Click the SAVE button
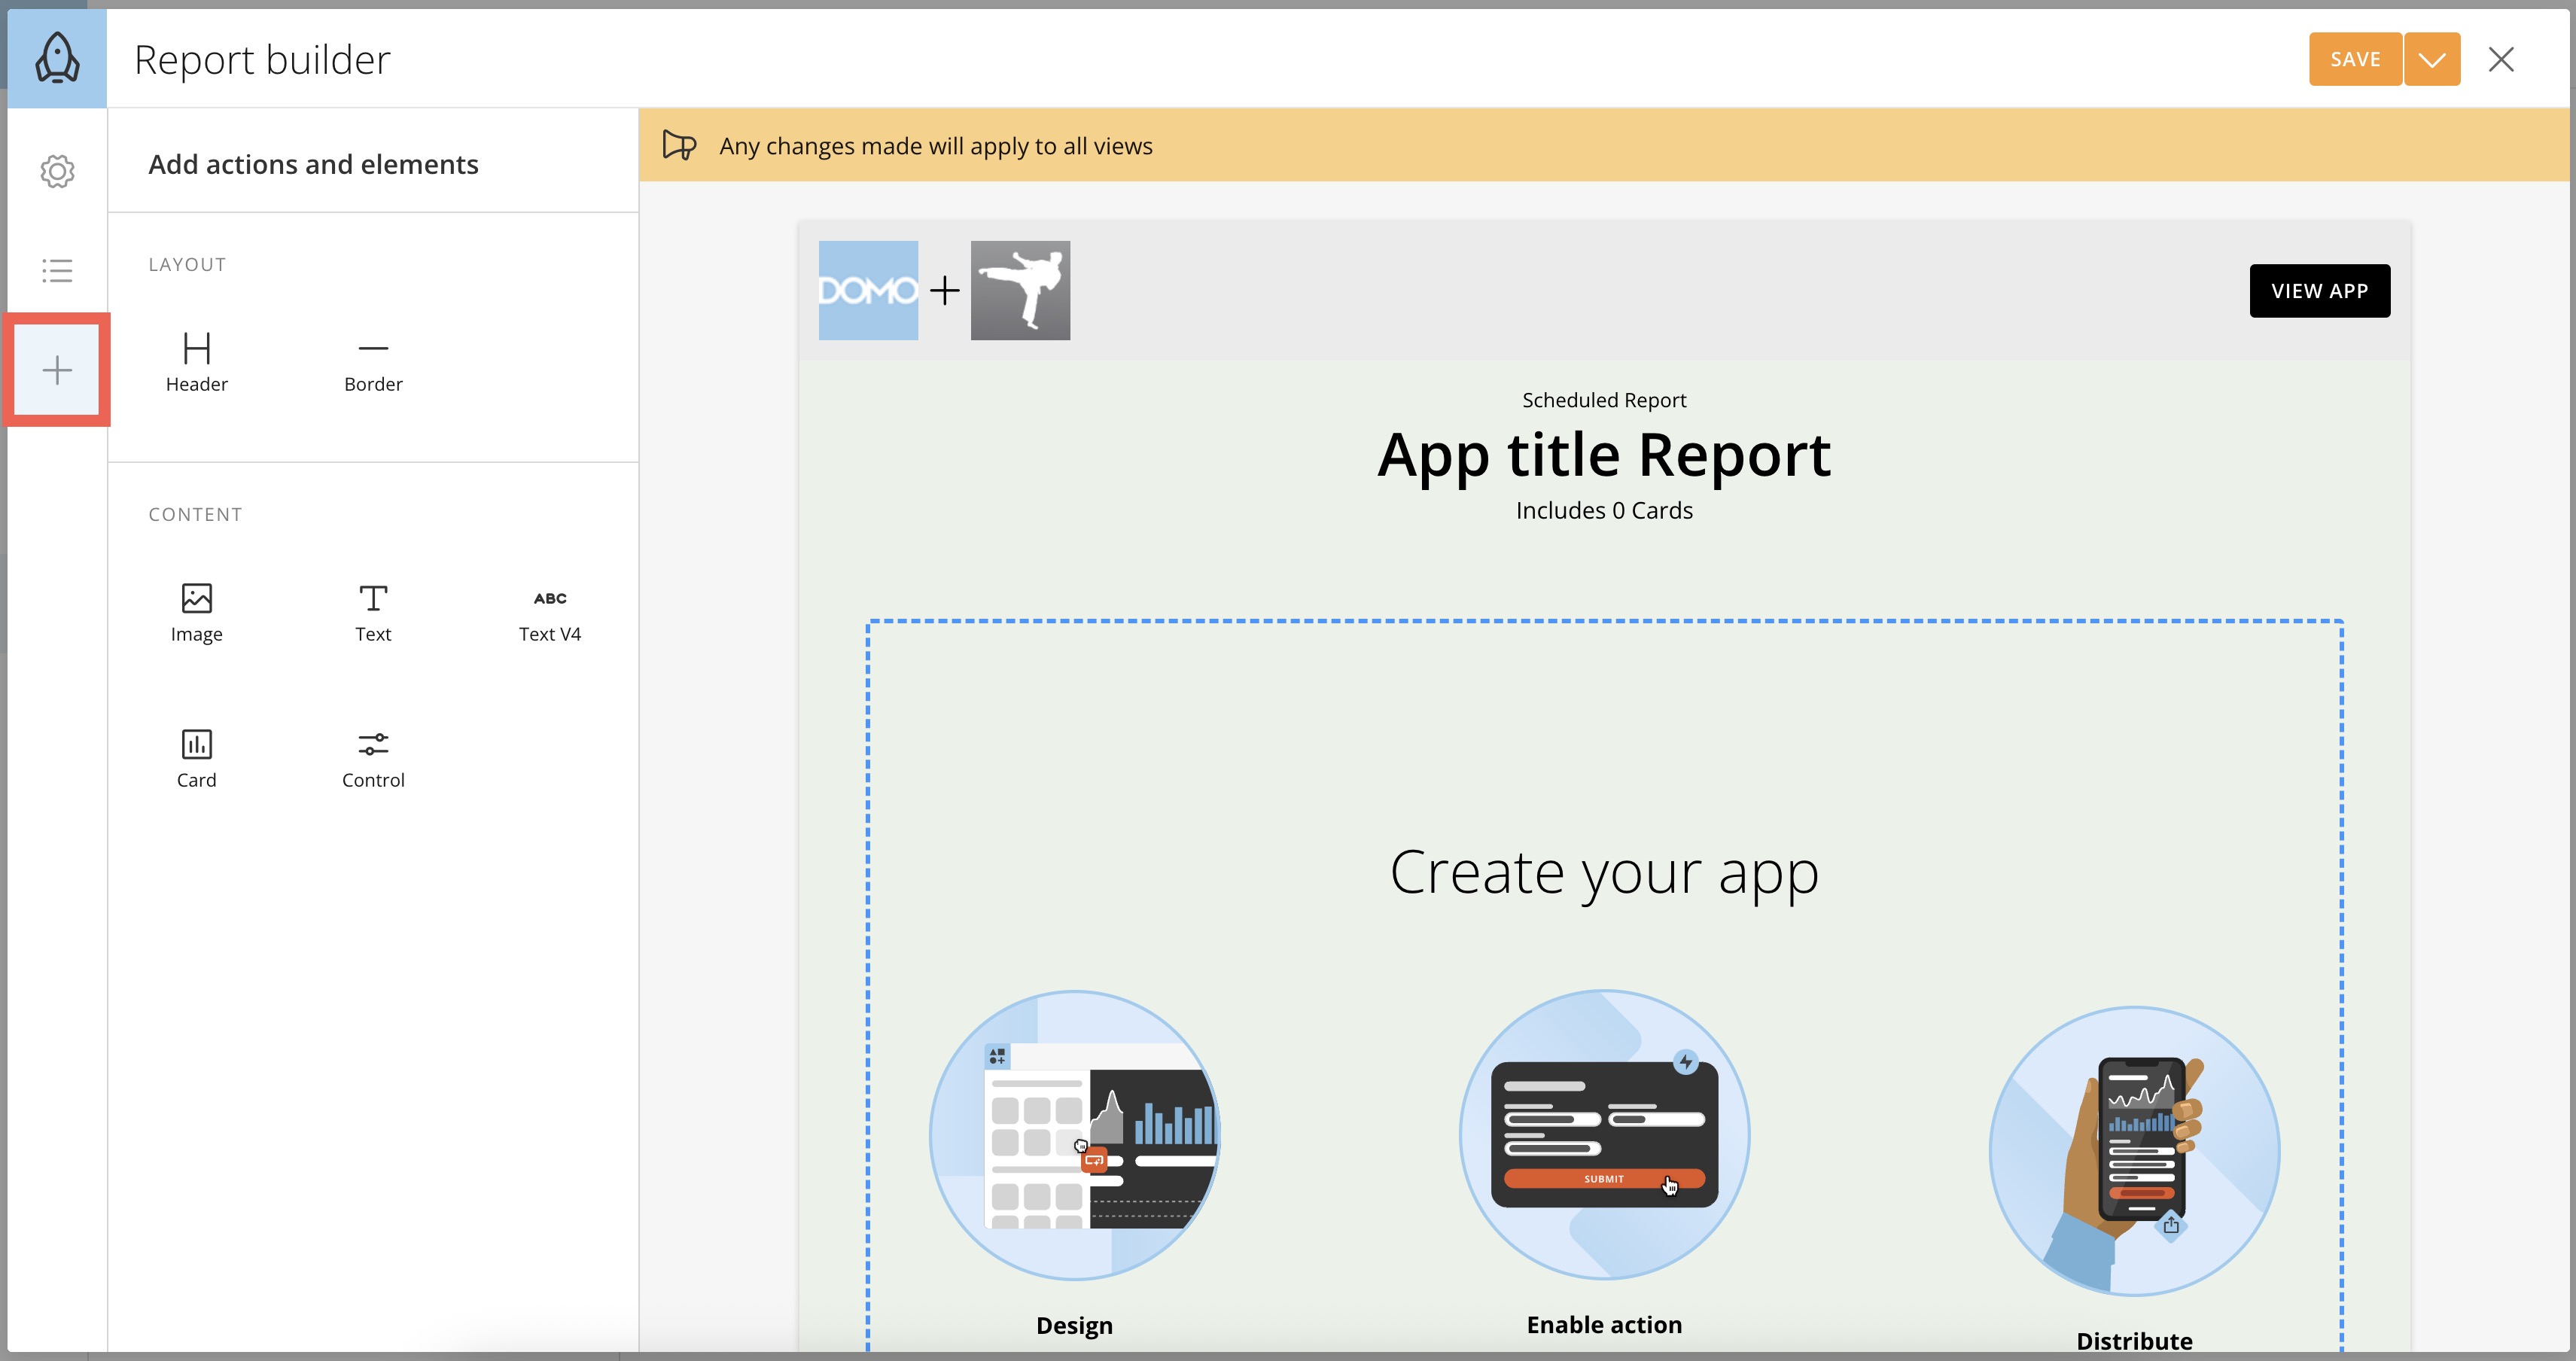 (2355, 59)
